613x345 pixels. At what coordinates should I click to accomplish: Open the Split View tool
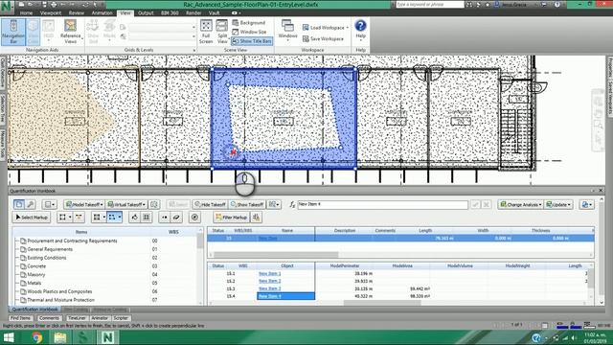tap(222, 32)
